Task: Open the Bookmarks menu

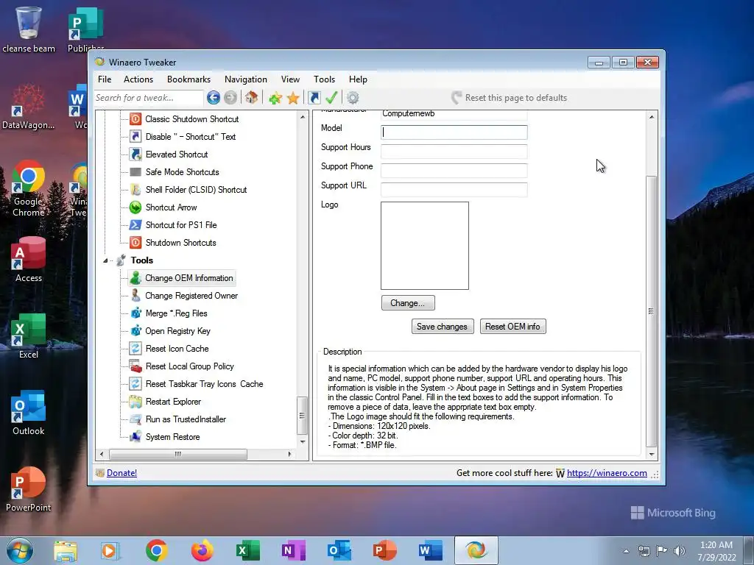Action: [188, 79]
